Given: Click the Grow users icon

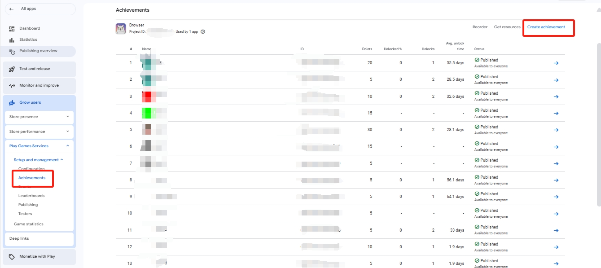Looking at the screenshot, I should click(12, 103).
